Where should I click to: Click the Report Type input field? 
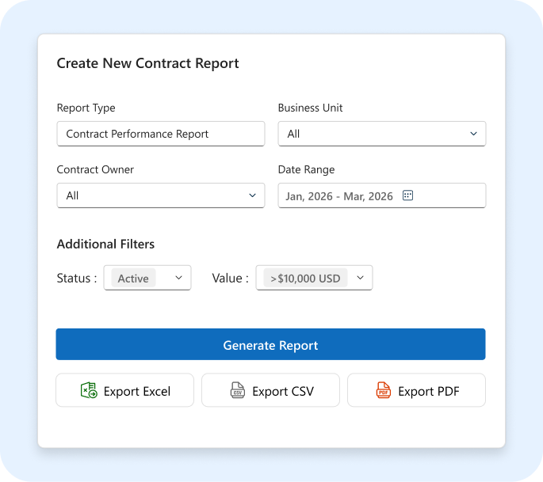tap(161, 134)
